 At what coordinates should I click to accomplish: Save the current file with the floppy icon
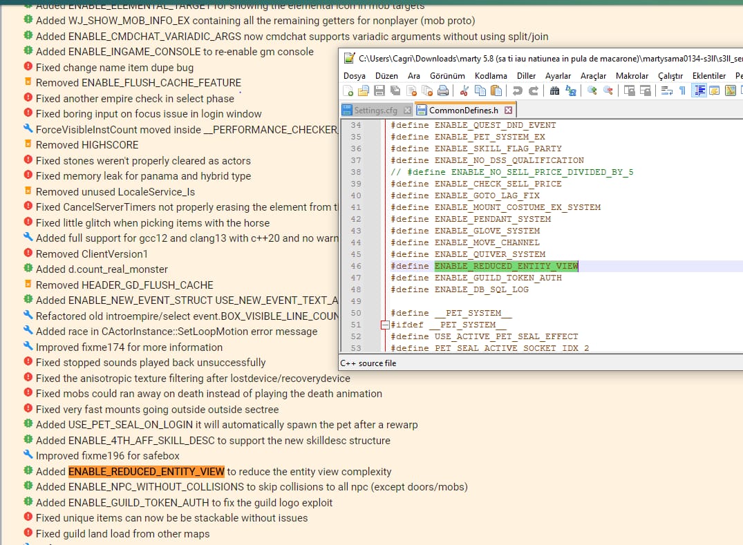click(379, 90)
